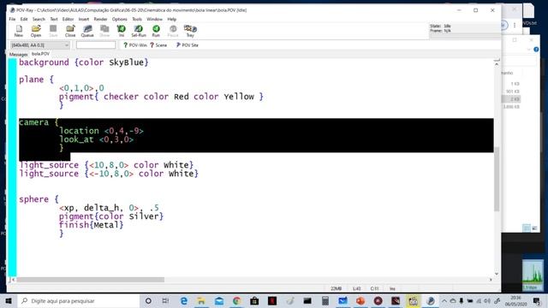
Task: Open Calculator from taskbar
Action: tap(325, 300)
